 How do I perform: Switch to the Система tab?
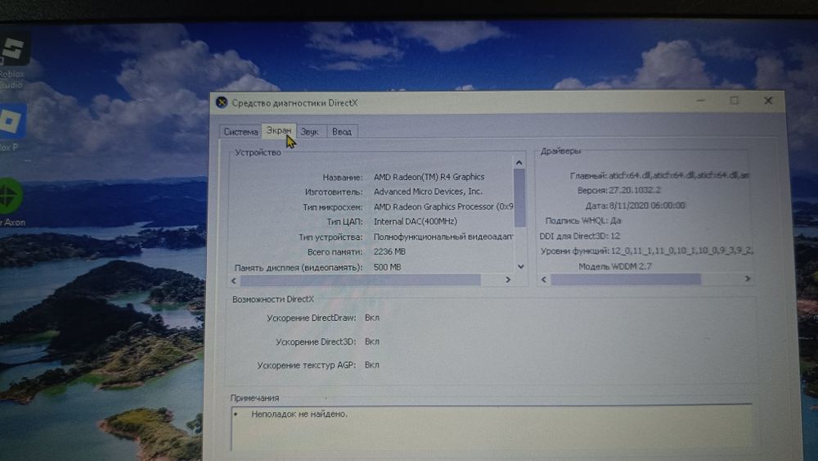[x=240, y=132]
